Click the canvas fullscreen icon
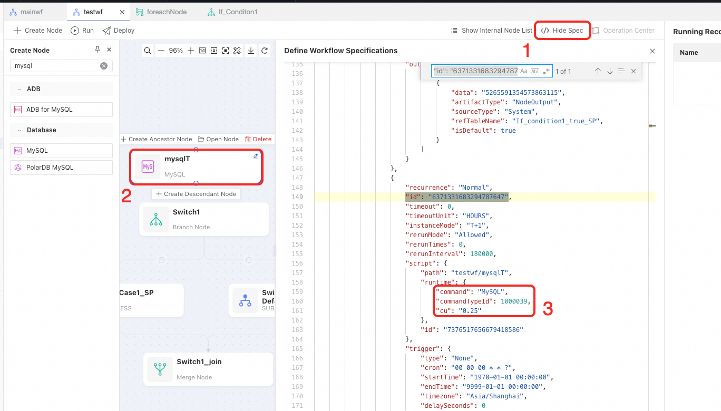 click(x=226, y=51)
